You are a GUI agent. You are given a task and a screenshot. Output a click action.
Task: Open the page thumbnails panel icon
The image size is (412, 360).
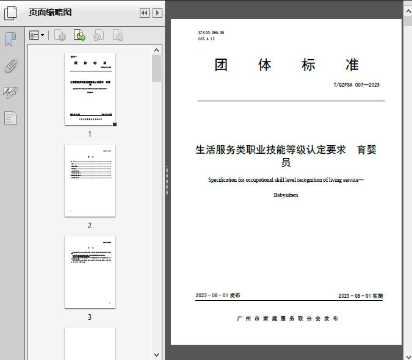click(11, 13)
